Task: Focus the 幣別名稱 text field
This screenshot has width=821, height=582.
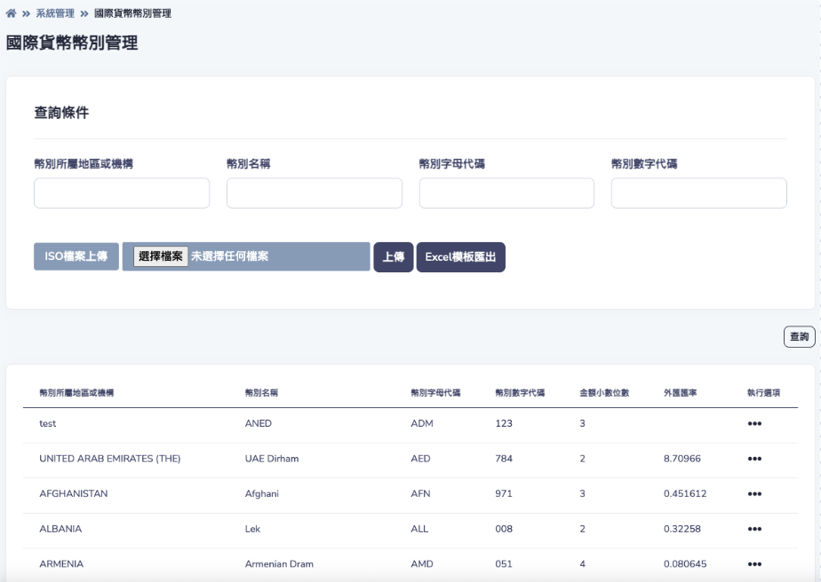Action: tap(314, 193)
